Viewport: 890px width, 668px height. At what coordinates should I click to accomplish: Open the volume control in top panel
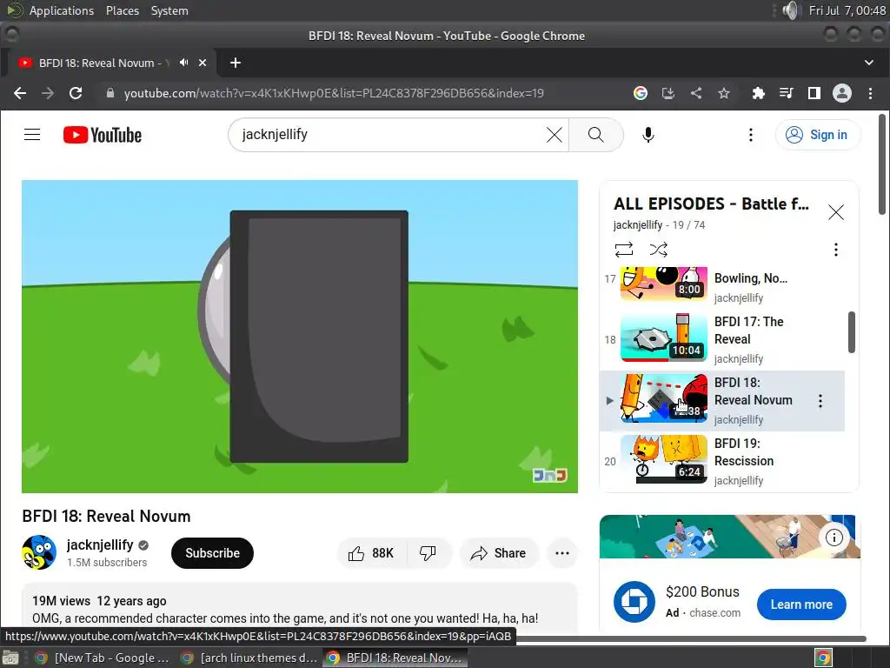pyautogui.click(x=791, y=10)
